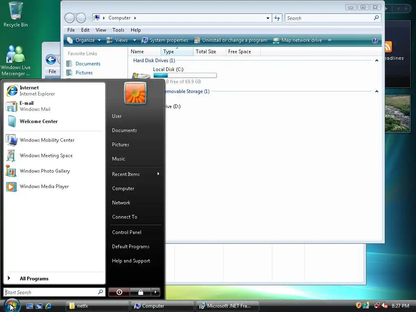This screenshot has width=416, height=312.
Task: Switch to Microsoft .NET Framework taskbar button
Action: pyautogui.click(x=227, y=306)
